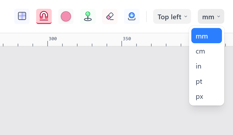Click the chevron next to mm
Screen dimensions: 233x135
coord(219,16)
